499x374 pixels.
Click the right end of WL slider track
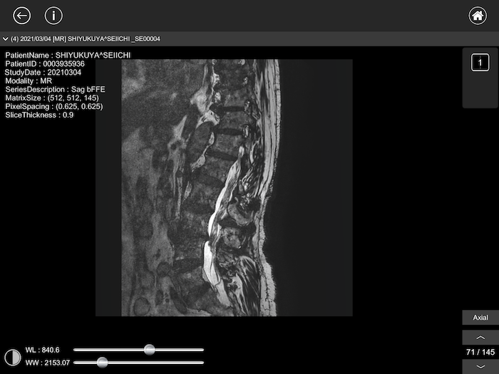point(202,350)
